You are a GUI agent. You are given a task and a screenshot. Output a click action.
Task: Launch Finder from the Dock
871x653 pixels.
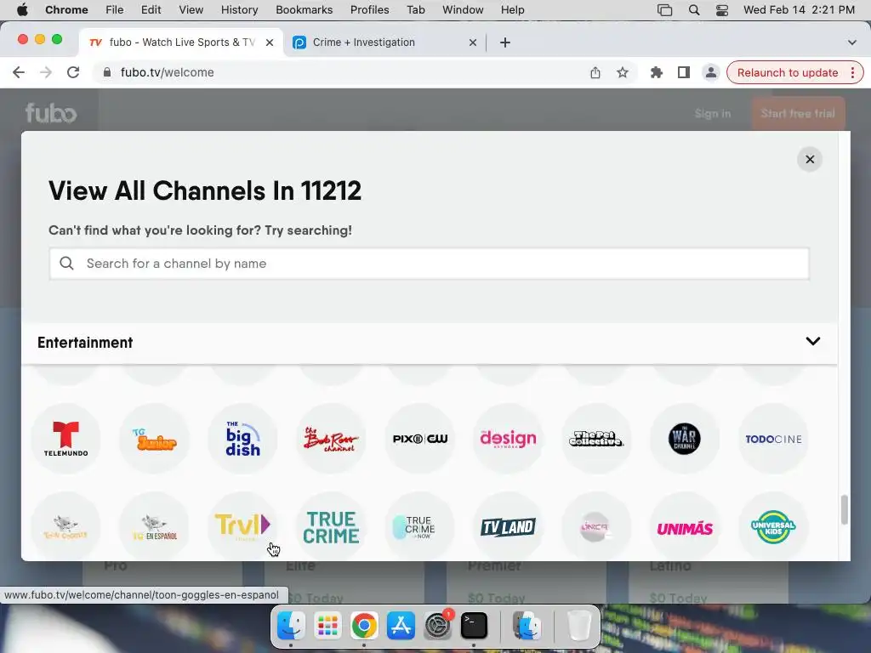[x=291, y=626]
